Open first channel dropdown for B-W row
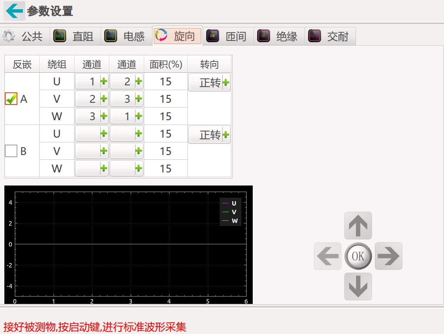 [92, 169]
